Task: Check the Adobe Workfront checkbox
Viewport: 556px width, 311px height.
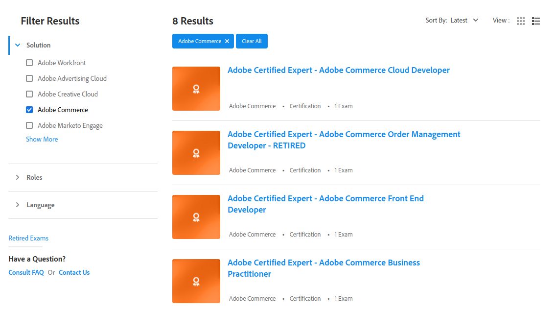Action: (29, 63)
